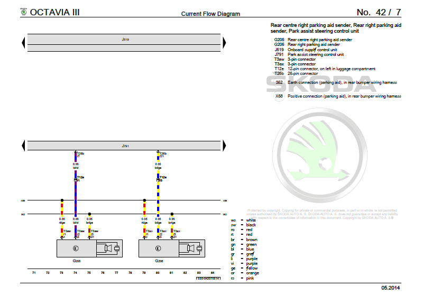Click the 'Onboard supply control unit' legend entry
The image size is (422, 297).
(x=306, y=50)
